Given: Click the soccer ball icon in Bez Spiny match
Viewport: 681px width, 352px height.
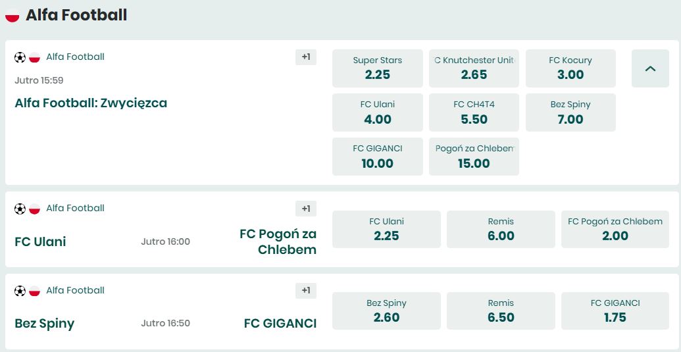Looking at the screenshot, I should tap(20, 291).
